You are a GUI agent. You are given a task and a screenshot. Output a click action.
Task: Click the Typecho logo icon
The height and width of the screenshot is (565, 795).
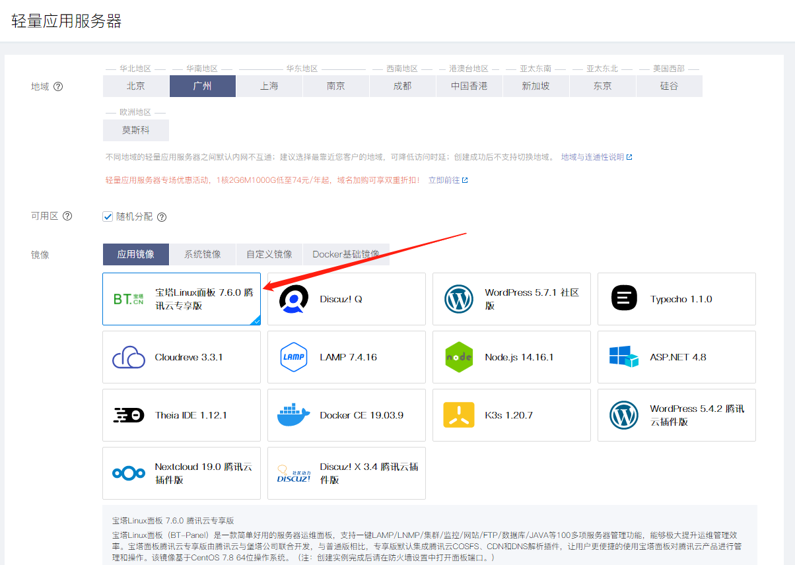624,298
